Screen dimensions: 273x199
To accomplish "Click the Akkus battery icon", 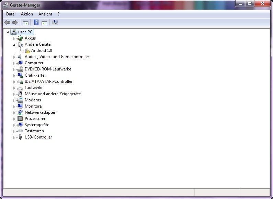I will (x=20, y=38).
